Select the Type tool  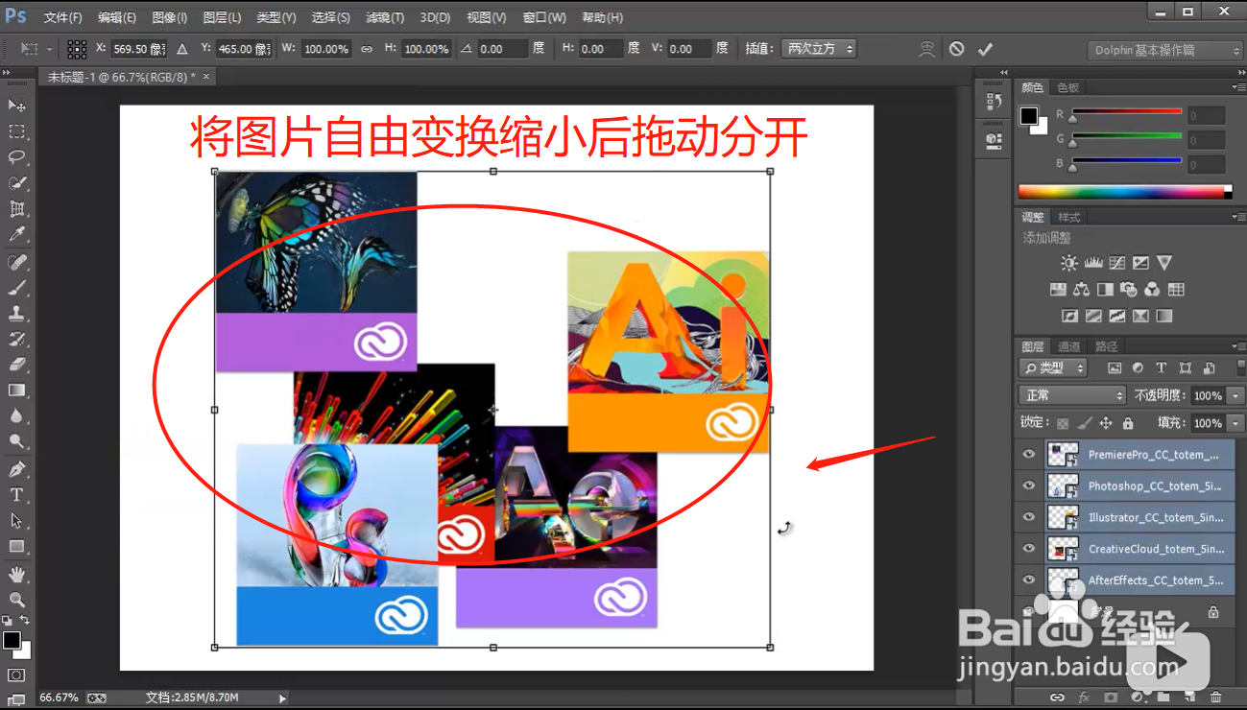click(16, 494)
